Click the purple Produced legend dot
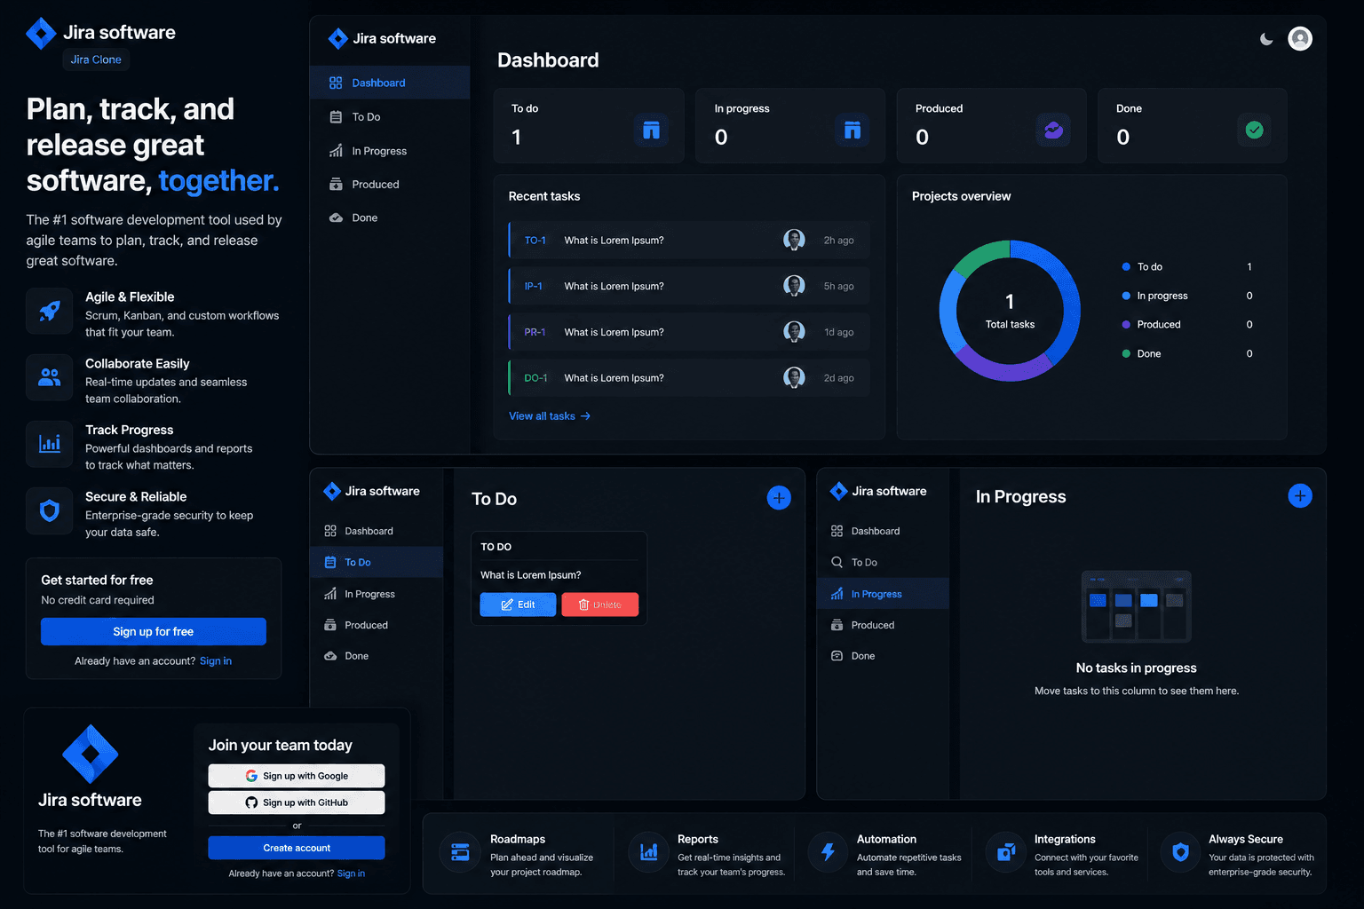The image size is (1364, 909). tap(1126, 325)
